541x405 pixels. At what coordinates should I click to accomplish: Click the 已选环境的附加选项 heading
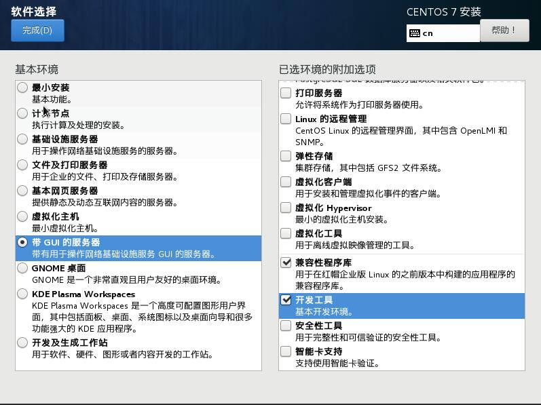point(327,69)
